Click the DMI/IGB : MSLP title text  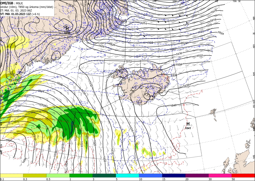(x=11, y=3)
